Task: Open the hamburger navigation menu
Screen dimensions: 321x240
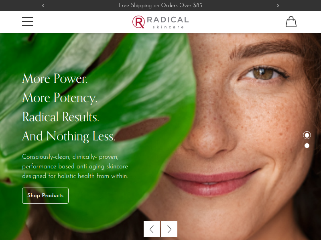Action: [x=28, y=22]
